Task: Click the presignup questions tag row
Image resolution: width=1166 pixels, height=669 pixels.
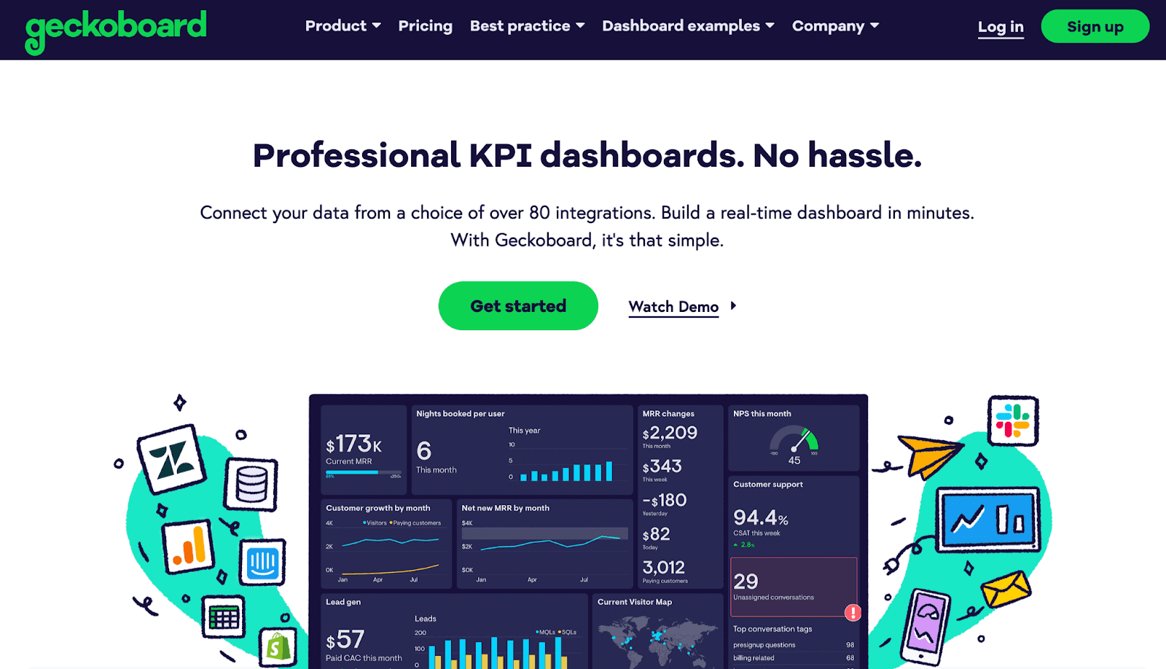Action: (x=794, y=645)
